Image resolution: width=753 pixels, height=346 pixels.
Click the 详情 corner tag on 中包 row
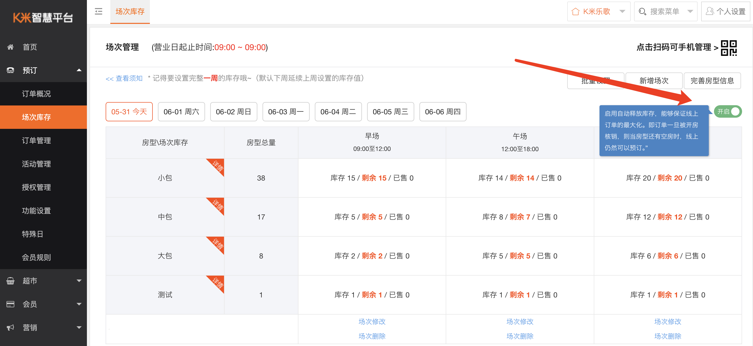(217, 204)
